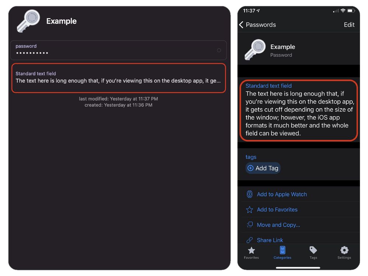Tap the Move and Copy icon
The width and height of the screenshot is (368, 276).
click(x=249, y=225)
